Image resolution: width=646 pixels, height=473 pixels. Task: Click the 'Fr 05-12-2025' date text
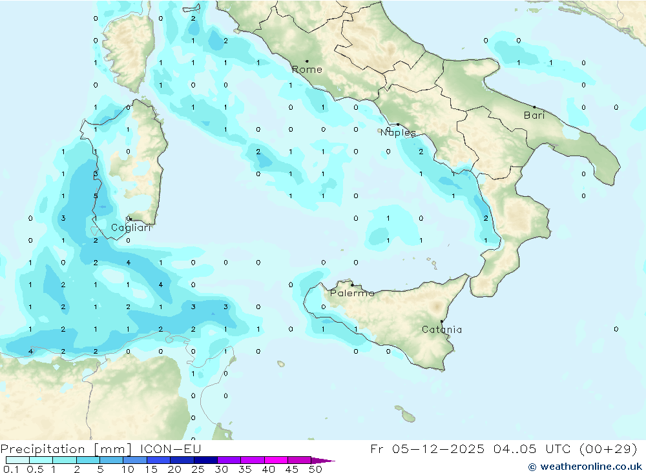427,448
